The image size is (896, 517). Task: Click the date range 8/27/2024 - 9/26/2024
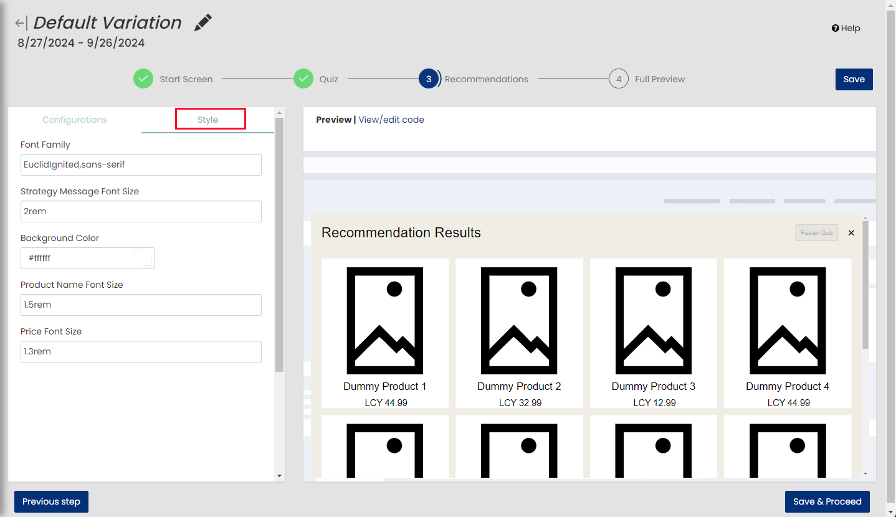pos(81,43)
